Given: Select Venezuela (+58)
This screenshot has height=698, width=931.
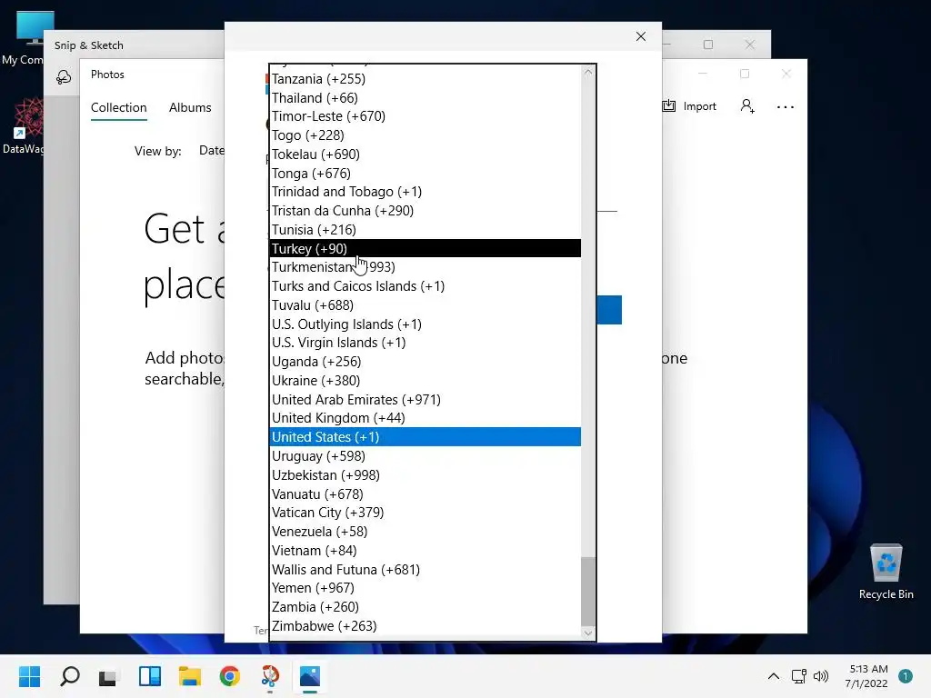Looking at the screenshot, I should (425, 531).
